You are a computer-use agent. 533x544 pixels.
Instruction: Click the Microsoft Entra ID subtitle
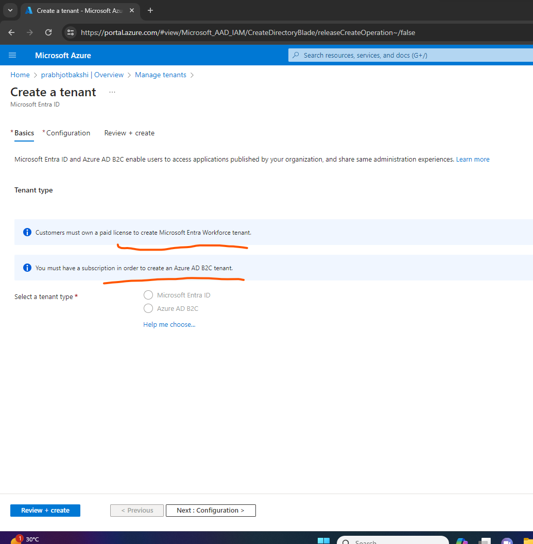point(35,104)
